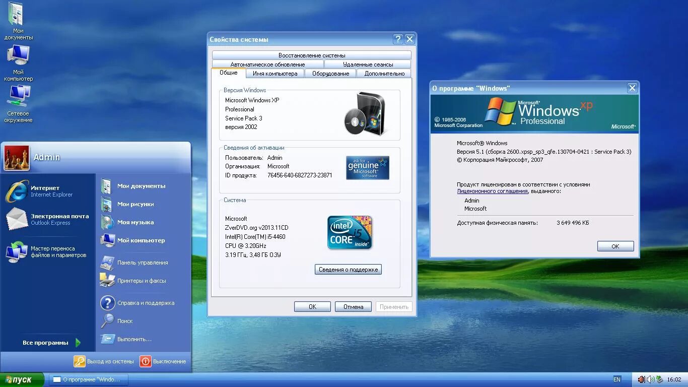Click the Windows XP software box image

pos(365,113)
